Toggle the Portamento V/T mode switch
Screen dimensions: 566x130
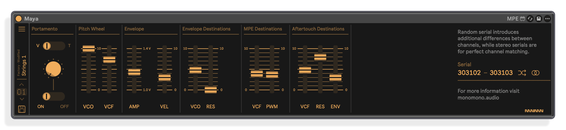tap(54, 46)
